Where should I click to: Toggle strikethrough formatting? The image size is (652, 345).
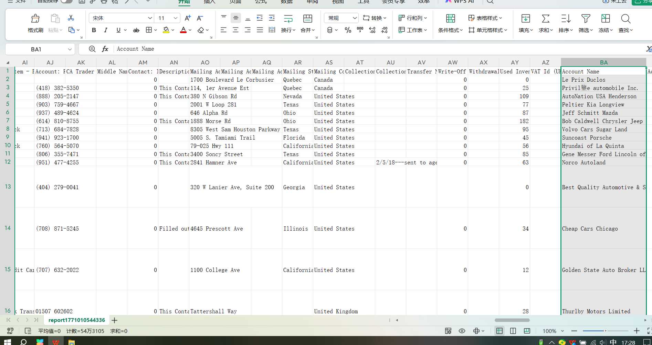coord(136,30)
